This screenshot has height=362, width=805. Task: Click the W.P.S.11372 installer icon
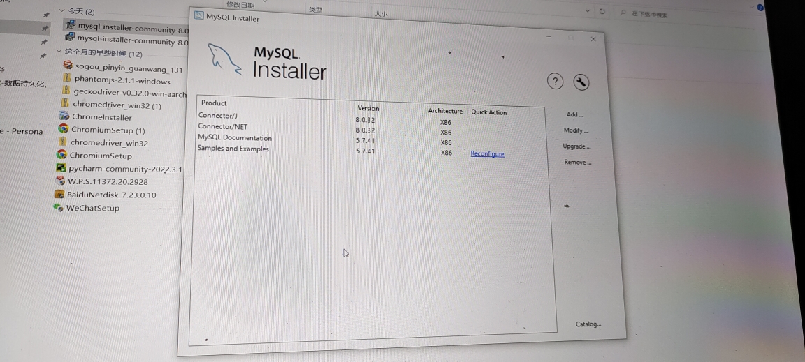60,181
